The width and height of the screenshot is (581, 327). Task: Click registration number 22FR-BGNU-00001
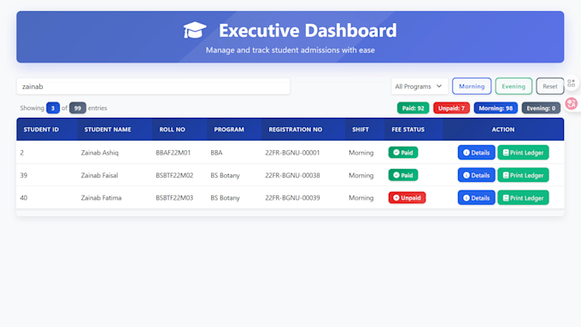(292, 153)
